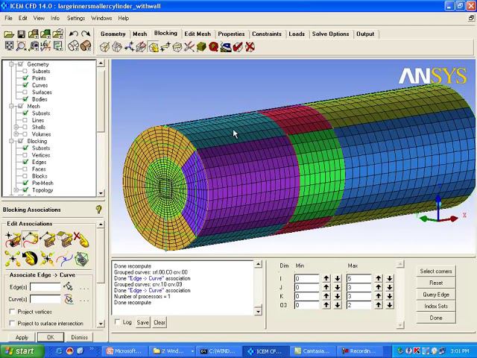
Task: Click the Undo arrow icon
Action: point(73,34)
